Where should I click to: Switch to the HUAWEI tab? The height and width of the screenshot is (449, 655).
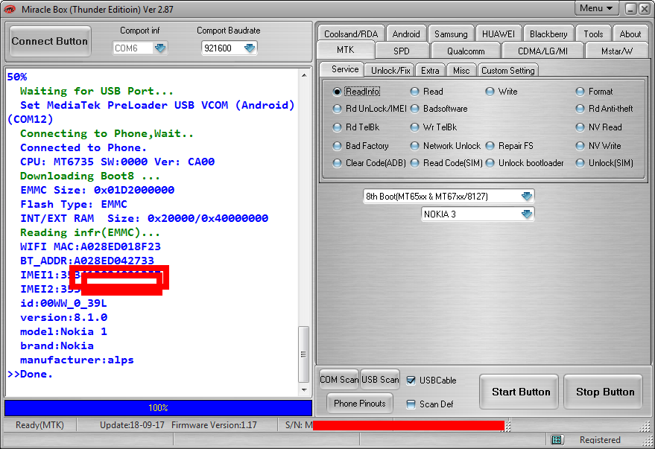499,34
